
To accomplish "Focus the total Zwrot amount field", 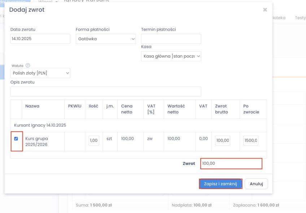I will pos(231,164).
